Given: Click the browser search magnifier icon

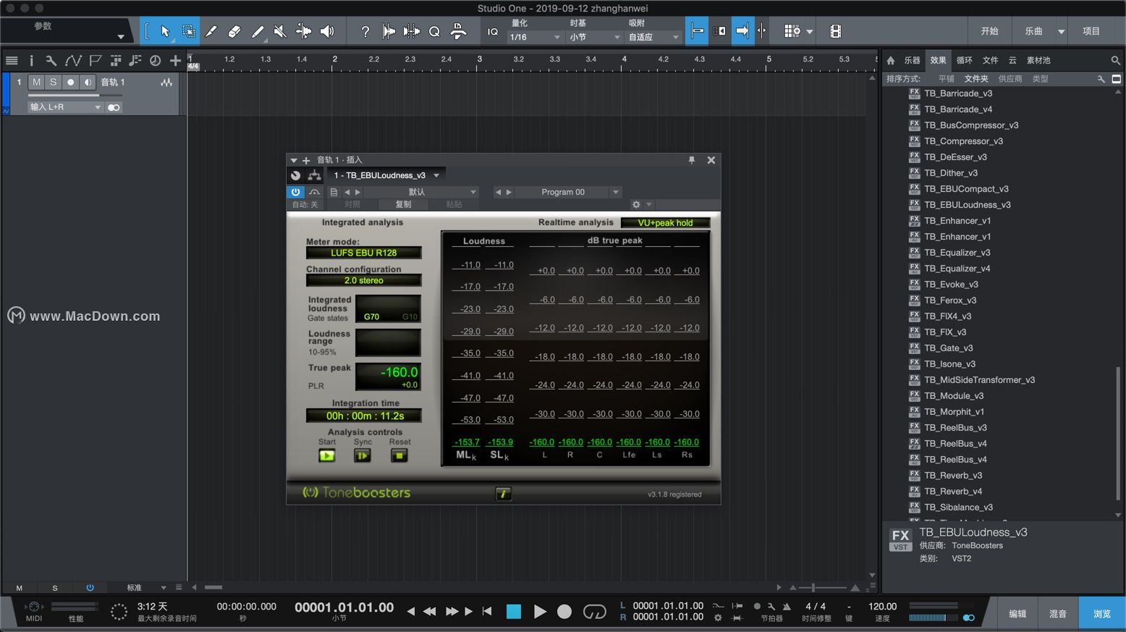Looking at the screenshot, I should (1115, 60).
